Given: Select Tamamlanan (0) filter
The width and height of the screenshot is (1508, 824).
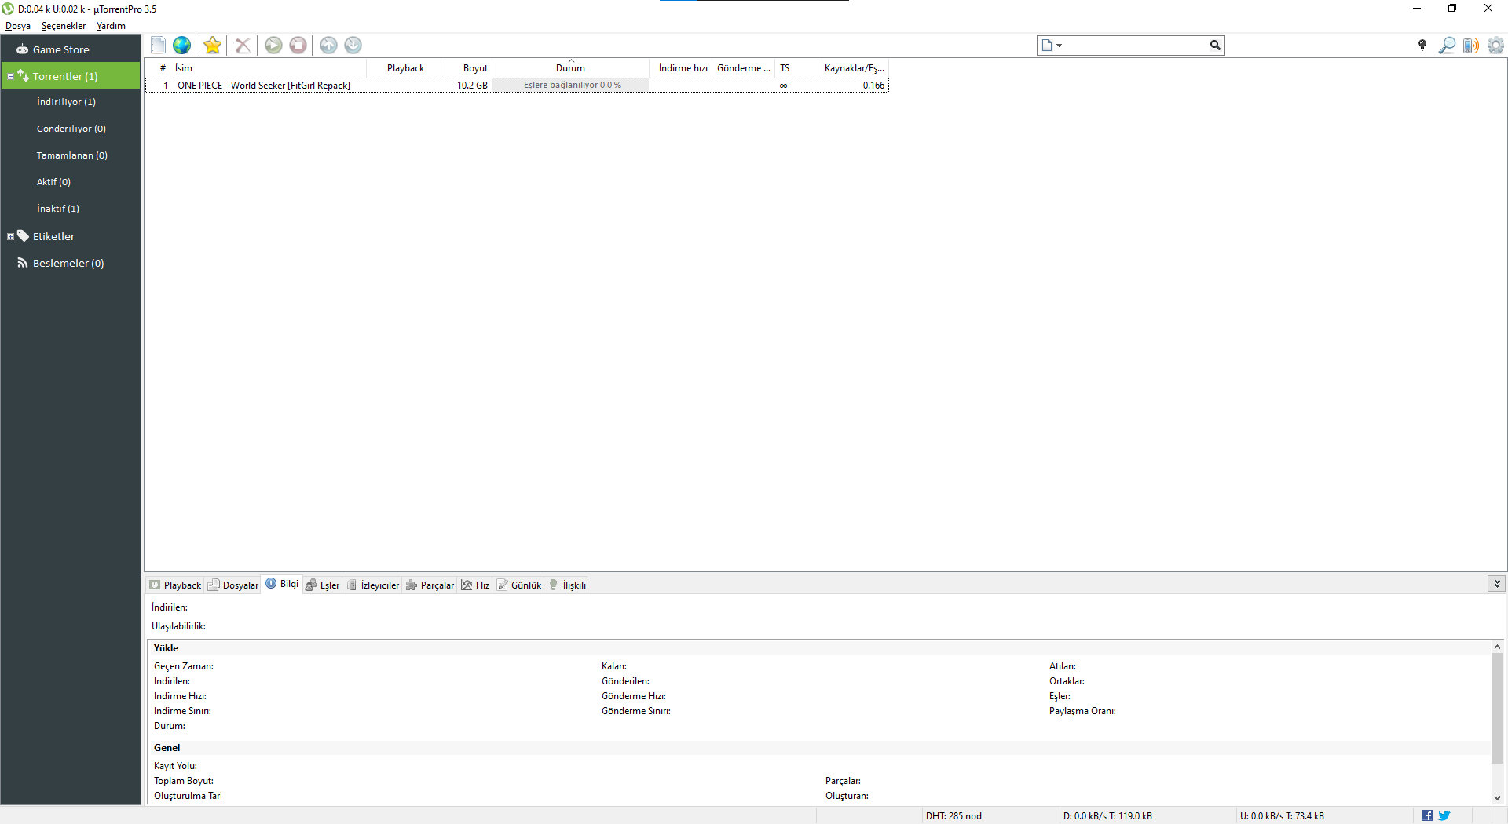Looking at the screenshot, I should pos(71,155).
